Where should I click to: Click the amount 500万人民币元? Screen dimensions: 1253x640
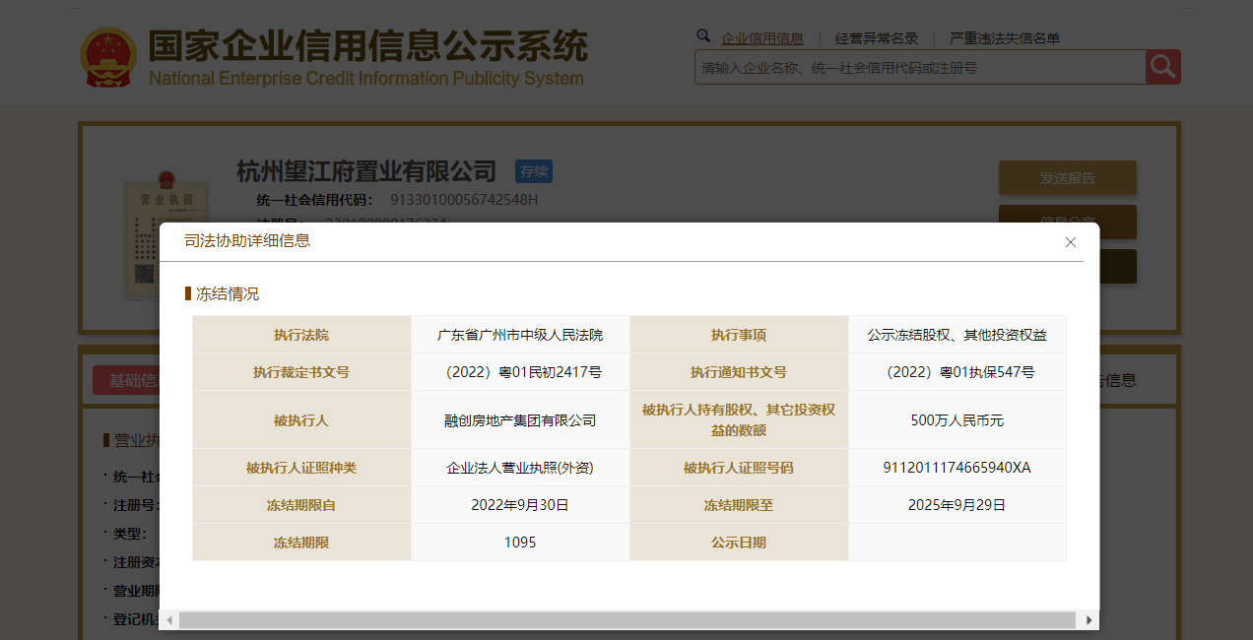coord(956,420)
